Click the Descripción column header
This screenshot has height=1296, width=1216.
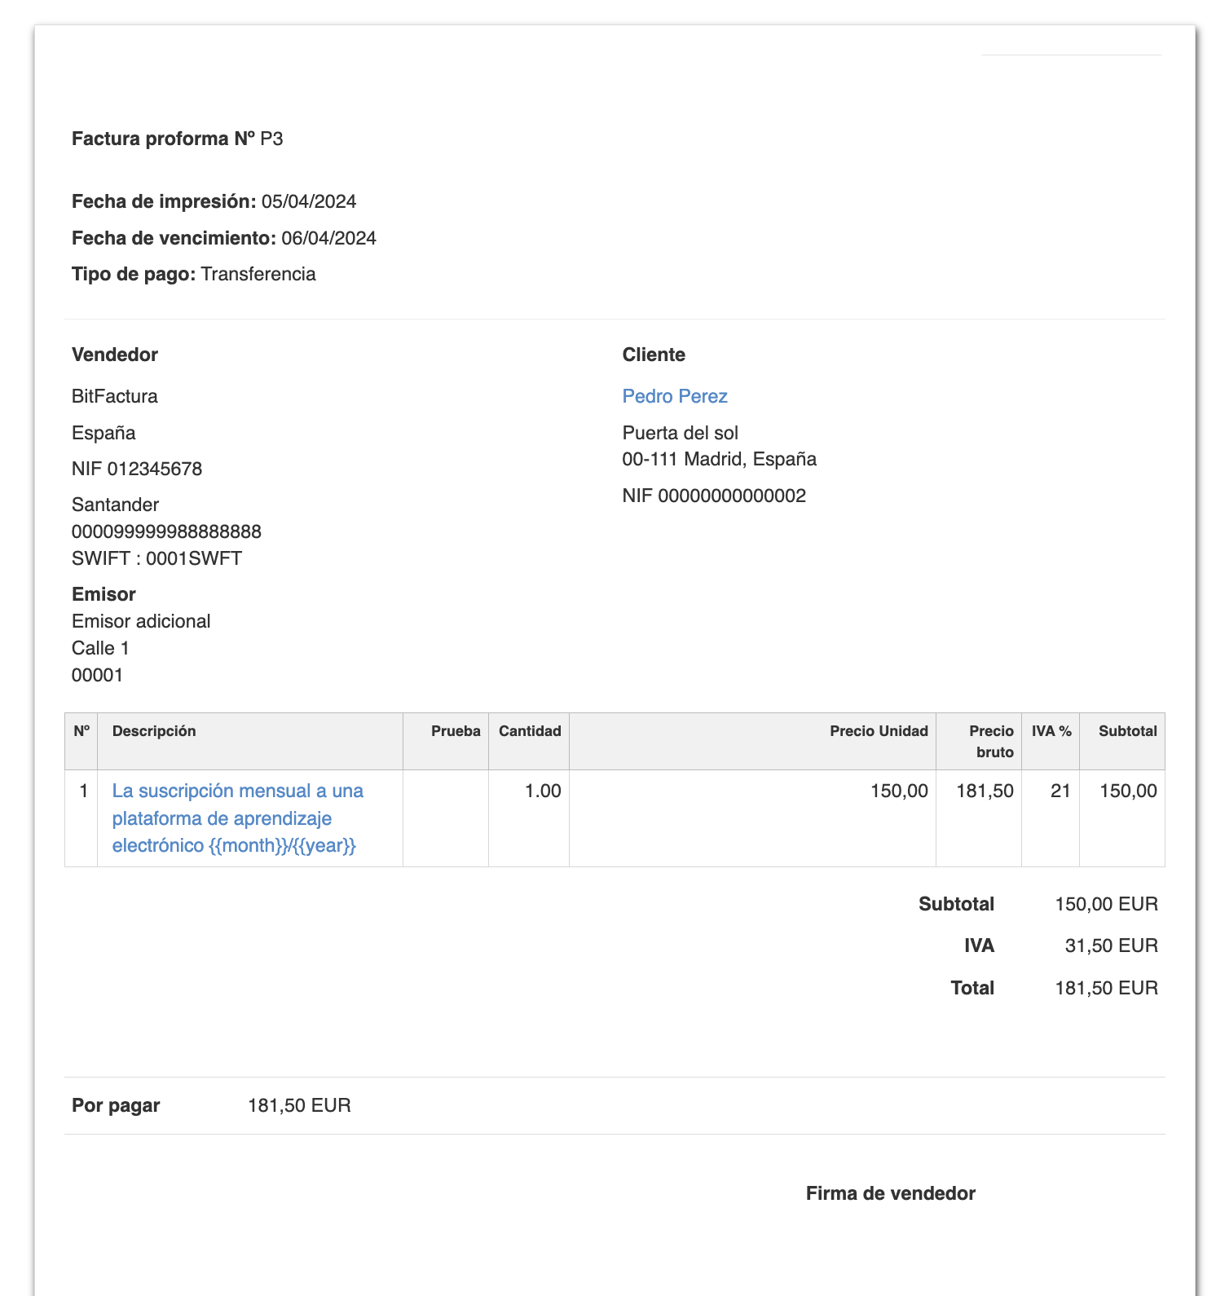tap(154, 731)
